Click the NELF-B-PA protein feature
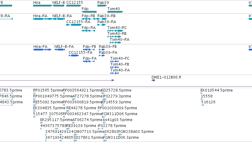252x142 pixels. (x=60, y=50)
